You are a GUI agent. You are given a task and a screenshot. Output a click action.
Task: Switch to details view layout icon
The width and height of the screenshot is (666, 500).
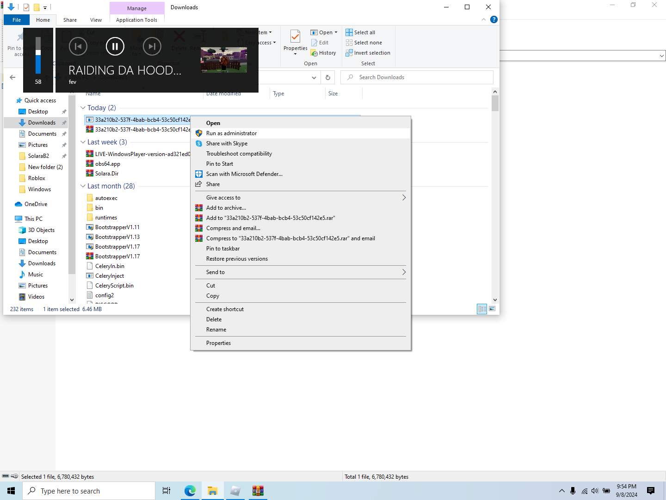tap(482, 309)
